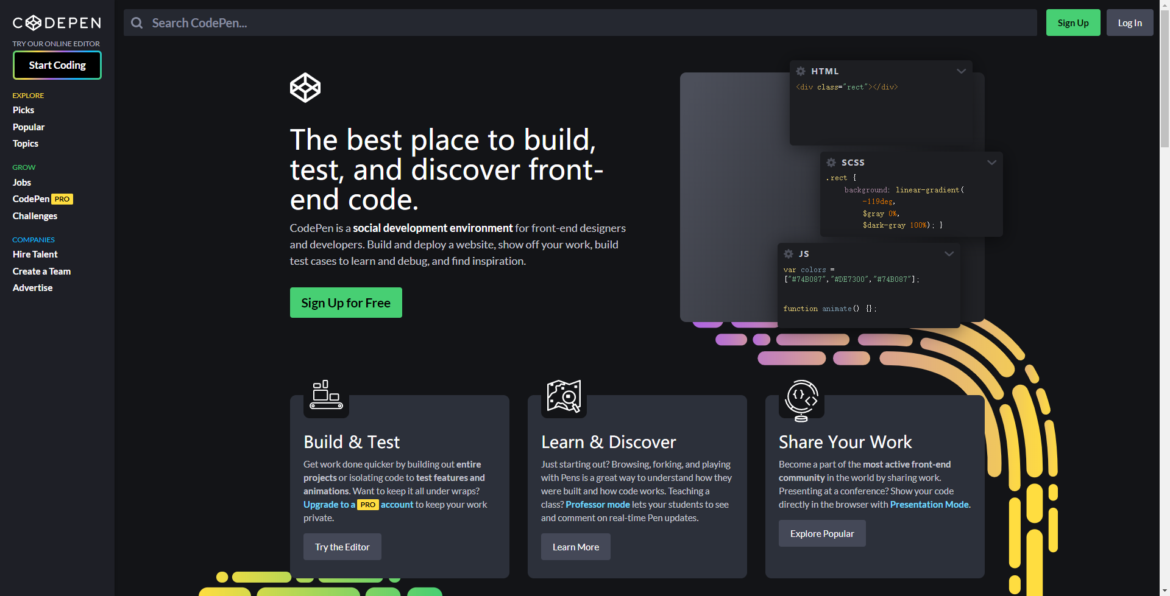Click the 'background: linear-gradient(' SCSS line
This screenshot has height=596, width=1170.
tap(904, 190)
